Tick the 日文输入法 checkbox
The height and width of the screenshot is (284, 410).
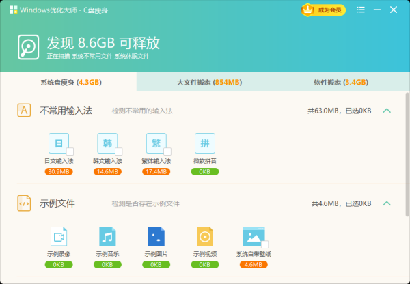click(70, 151)
